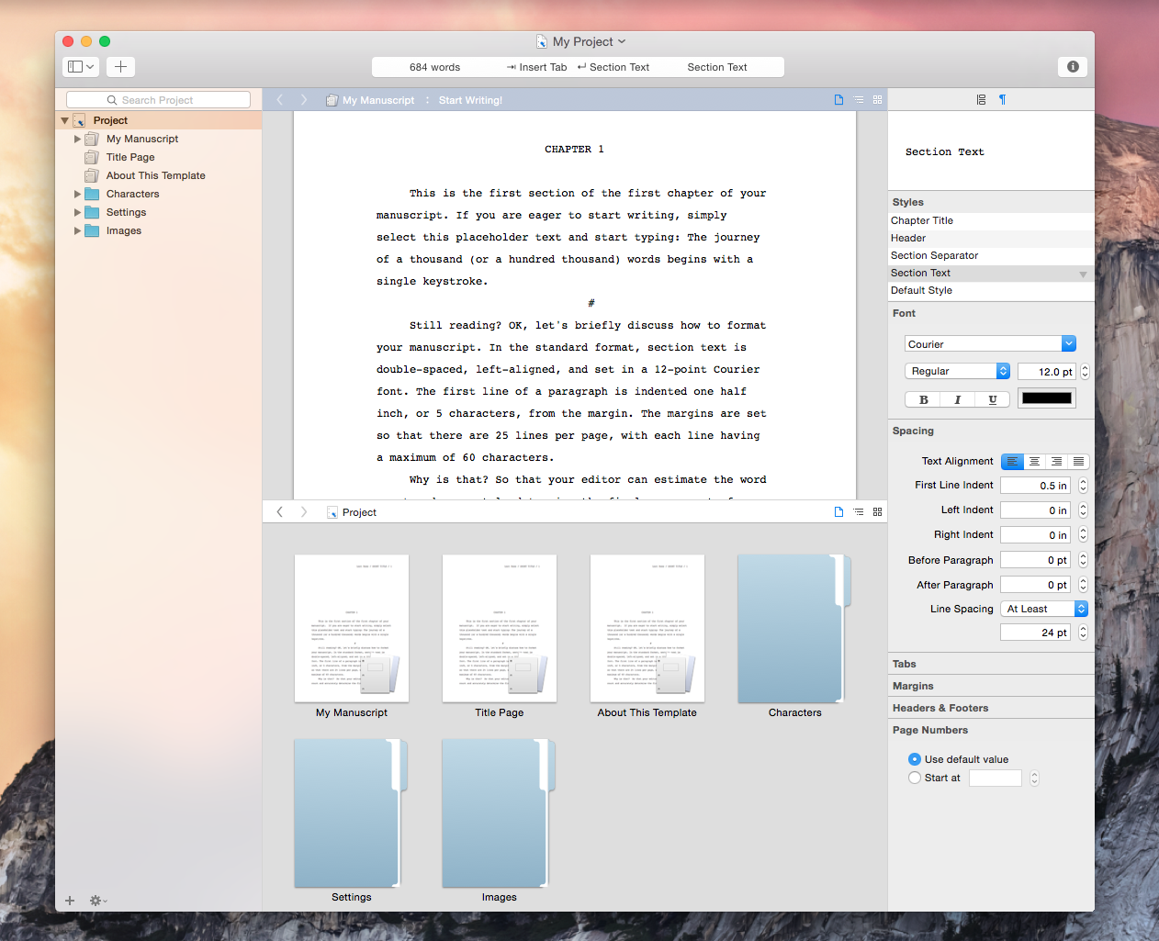The image size is (1159, 941).
Task: Click Section Text return shortcut in toolbar
Action: 613,67
